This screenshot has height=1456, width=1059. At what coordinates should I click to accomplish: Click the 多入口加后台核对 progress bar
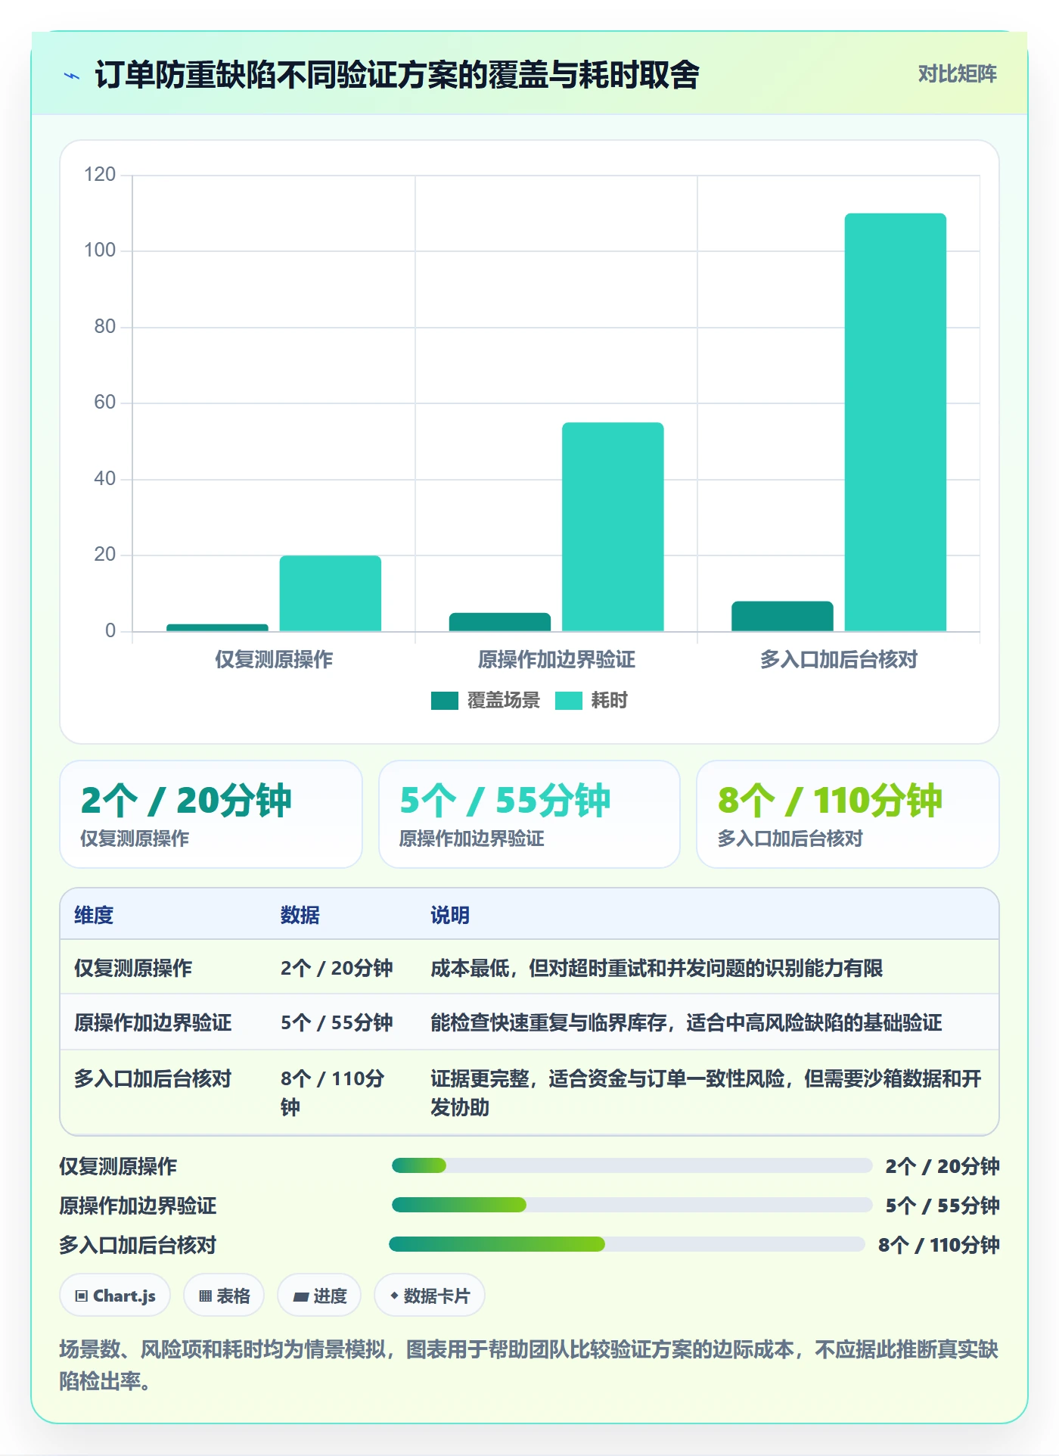click(627, 1244)
